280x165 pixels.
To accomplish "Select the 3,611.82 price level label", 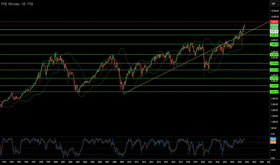I will (x=274, y=92).
